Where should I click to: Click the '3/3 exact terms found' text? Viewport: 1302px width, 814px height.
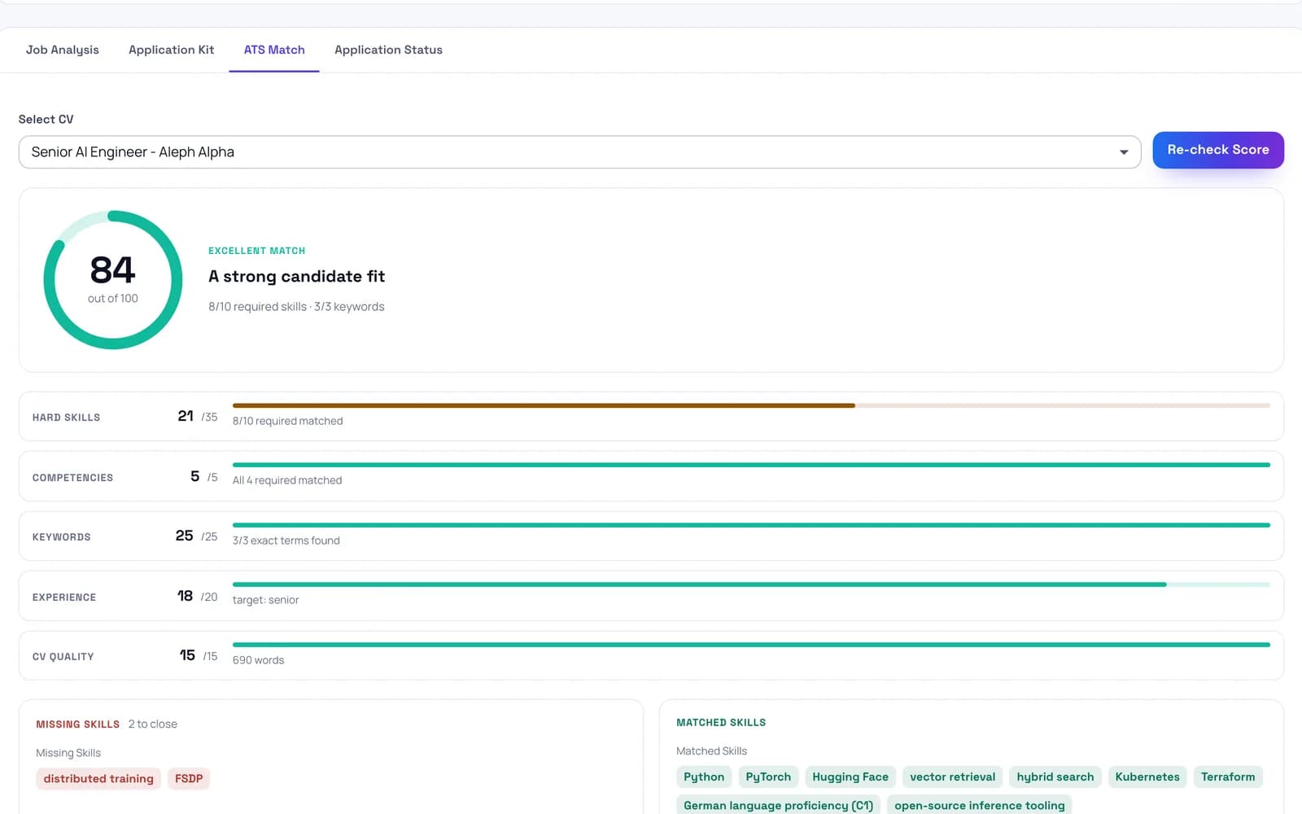coord(286,540)
